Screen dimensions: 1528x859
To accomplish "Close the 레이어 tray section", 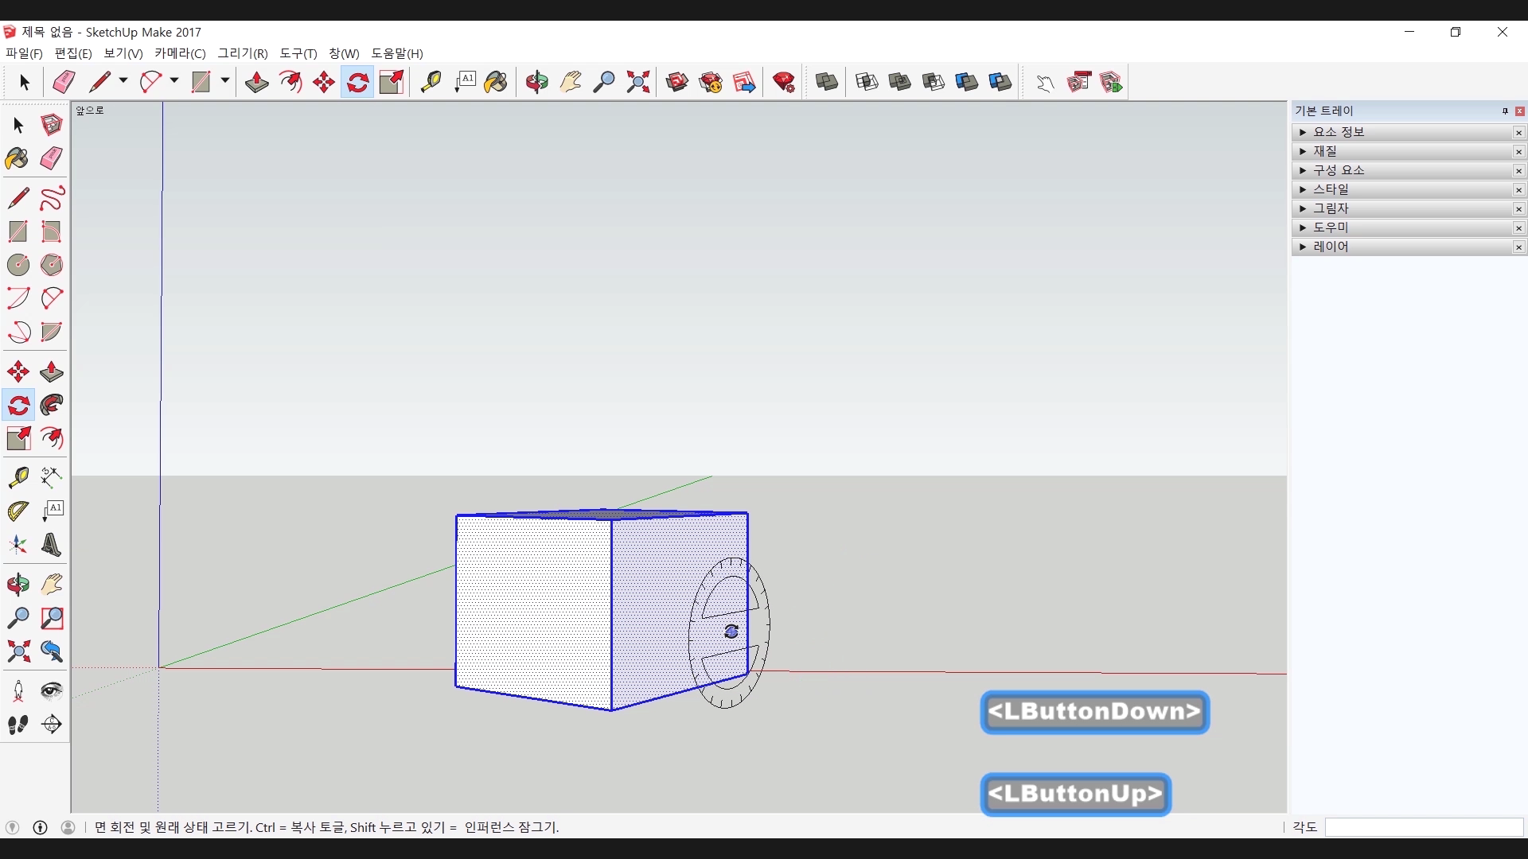I will click(1518, 247).
